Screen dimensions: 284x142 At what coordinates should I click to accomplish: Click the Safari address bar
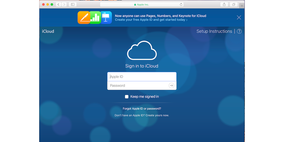coord(142,5)
